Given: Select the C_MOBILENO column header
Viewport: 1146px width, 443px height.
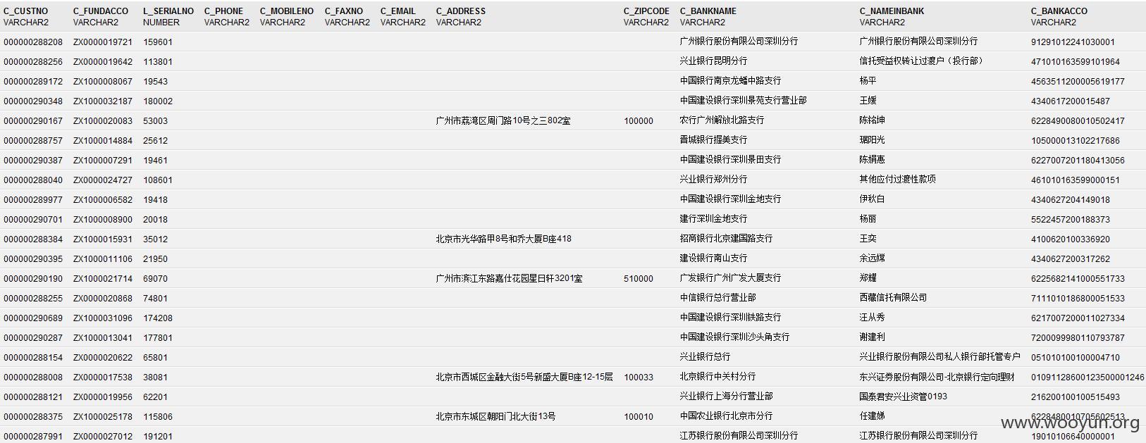Looking at the screenshot, I should [x=287, y=11].
